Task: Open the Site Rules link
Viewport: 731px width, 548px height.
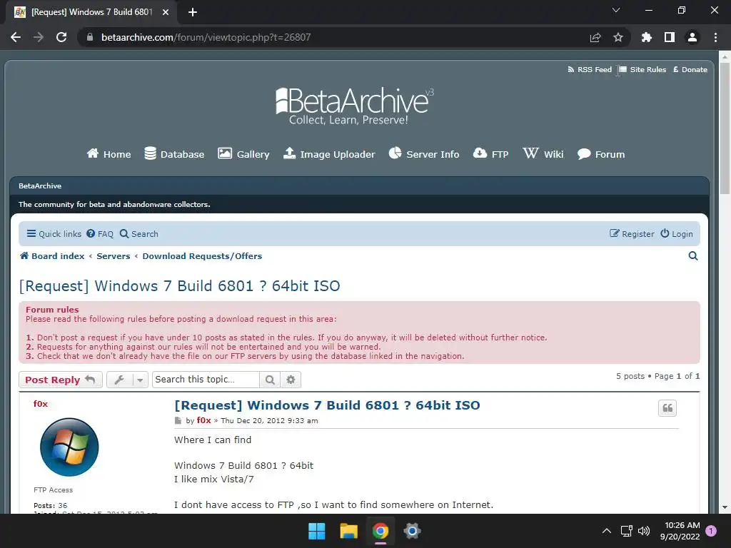Action: (x=642, y=69)
